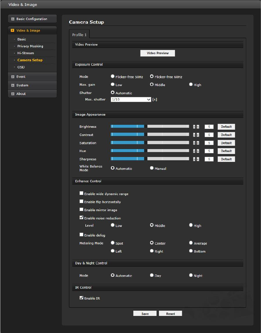Collapse the Video & Image section

coord(32,31)
